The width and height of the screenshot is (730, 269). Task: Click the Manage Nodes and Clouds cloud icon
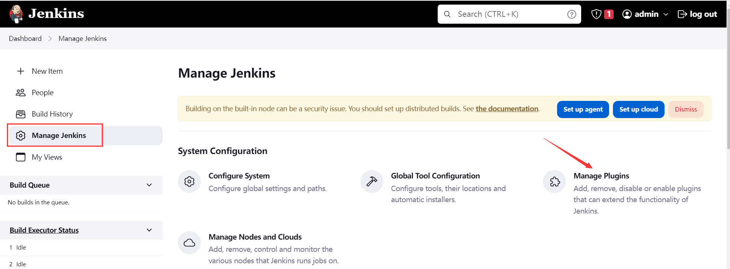189,243
